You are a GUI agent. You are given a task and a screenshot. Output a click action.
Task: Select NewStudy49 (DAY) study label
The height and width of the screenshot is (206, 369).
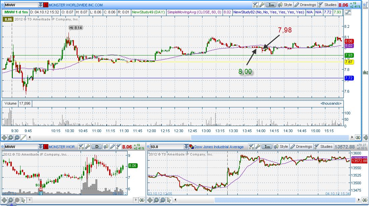click(148, 12)
